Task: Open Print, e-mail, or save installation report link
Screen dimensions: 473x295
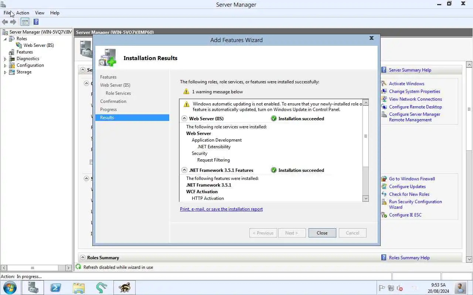Action: point(221,209)
